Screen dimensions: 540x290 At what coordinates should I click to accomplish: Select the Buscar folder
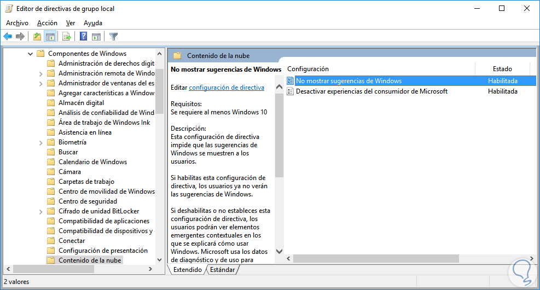68,152
